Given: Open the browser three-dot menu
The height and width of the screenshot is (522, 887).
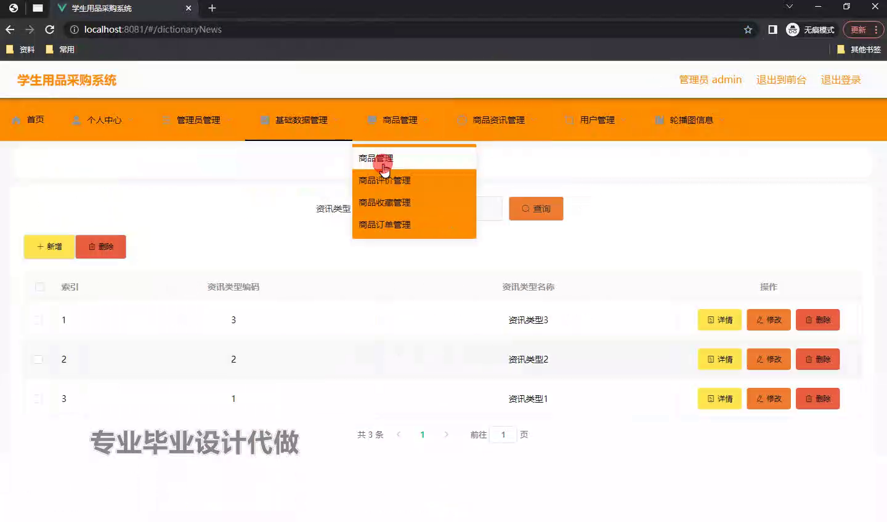Looking at the screenshot, I should 876,30.
